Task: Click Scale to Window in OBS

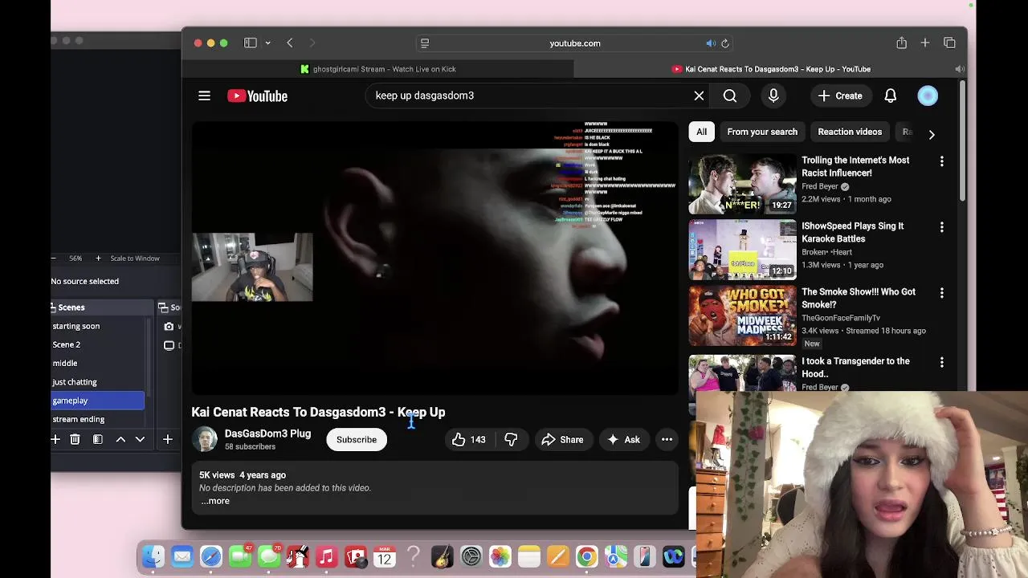Action: click(x=135, y=258)
